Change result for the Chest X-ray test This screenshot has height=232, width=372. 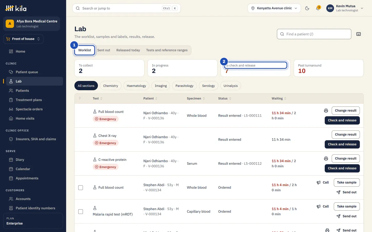[346, 135]
